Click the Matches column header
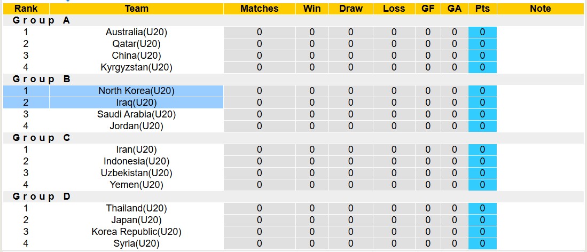The width and height of the screenshot is (587, 252). tap(259, 9)
